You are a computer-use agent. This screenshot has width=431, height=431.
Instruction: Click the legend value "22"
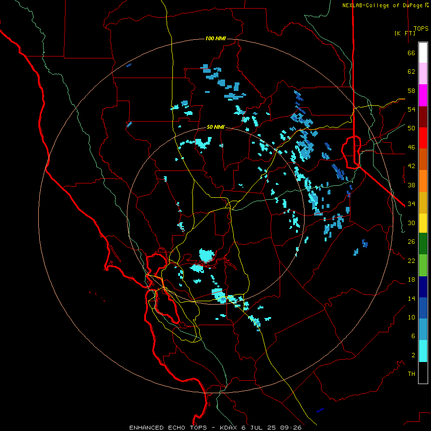click(x=411, y=261)
